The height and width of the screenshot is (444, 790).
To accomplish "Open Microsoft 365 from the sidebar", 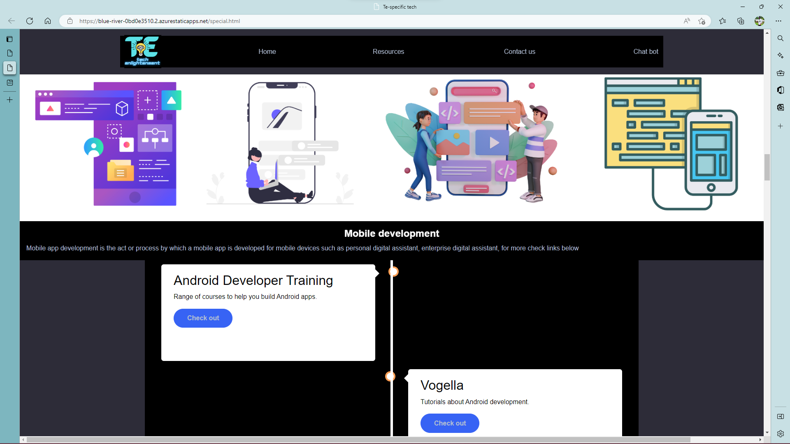I will (x=781, y=90).
